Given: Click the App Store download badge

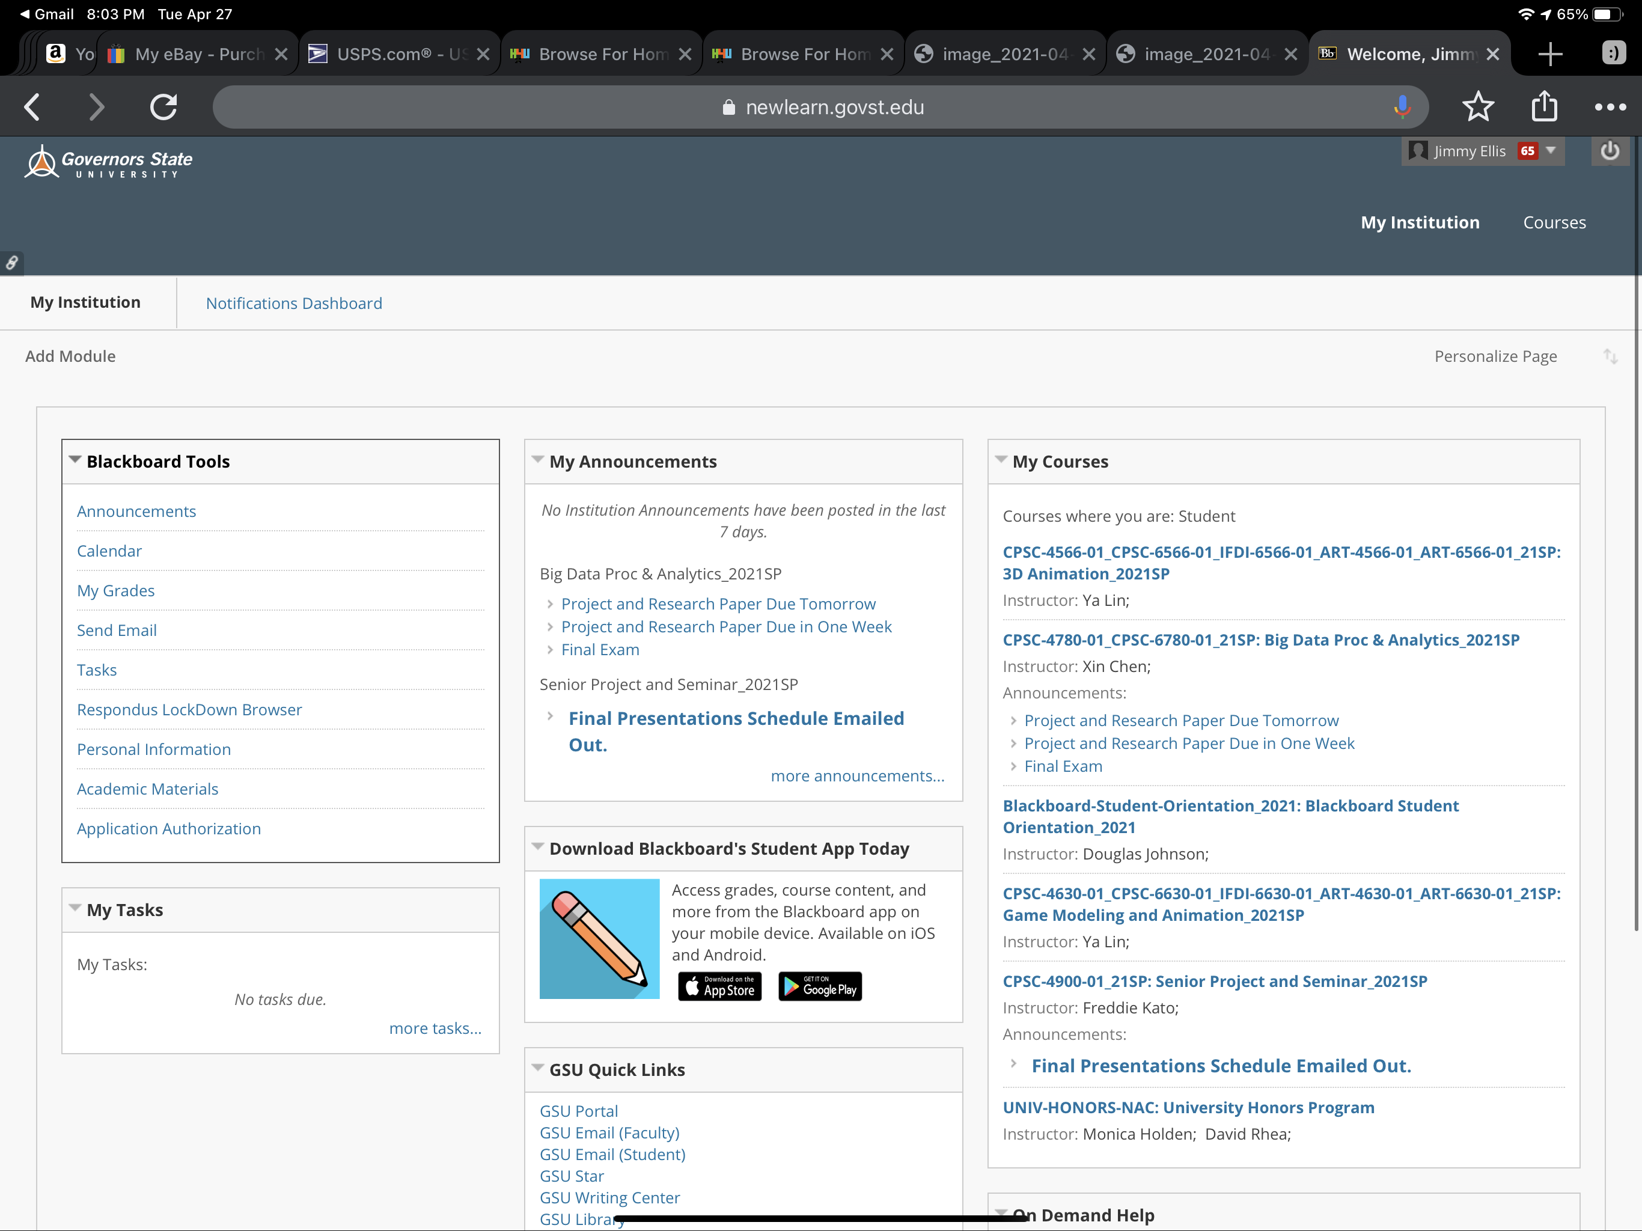Looking at the screenshot, I should click(x=719, y=986).
